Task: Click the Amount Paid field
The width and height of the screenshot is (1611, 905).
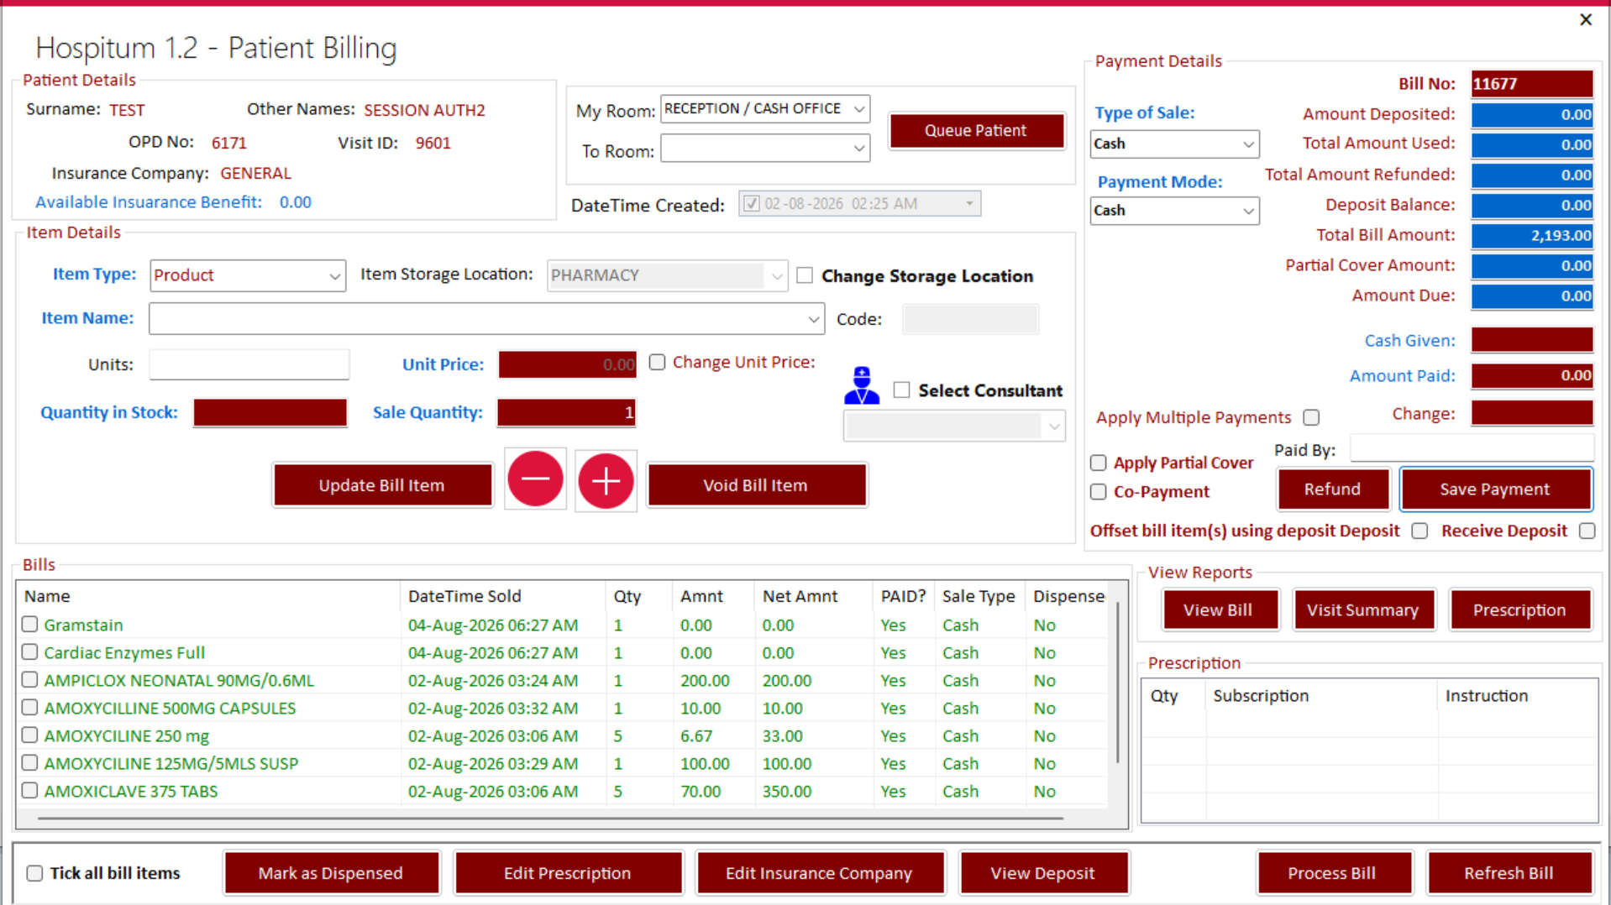Action: (1532, 375)
